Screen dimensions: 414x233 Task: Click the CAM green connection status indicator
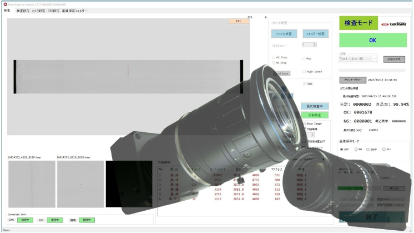click(x=26, y=220)
